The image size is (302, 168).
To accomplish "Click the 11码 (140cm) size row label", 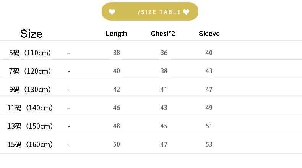I will click(30, 108).
